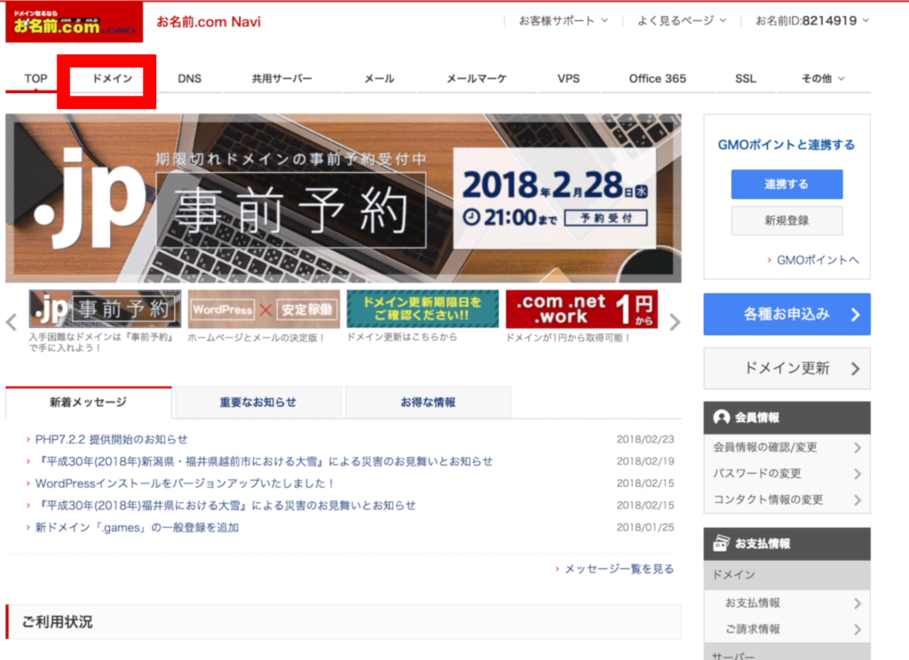Image resolution: width=909 pixels, height=660 pixels.
Task: Go to the TOP tab
Action: (36, 78)
